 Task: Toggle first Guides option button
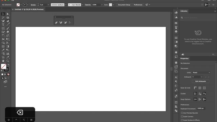click(195, 94)
